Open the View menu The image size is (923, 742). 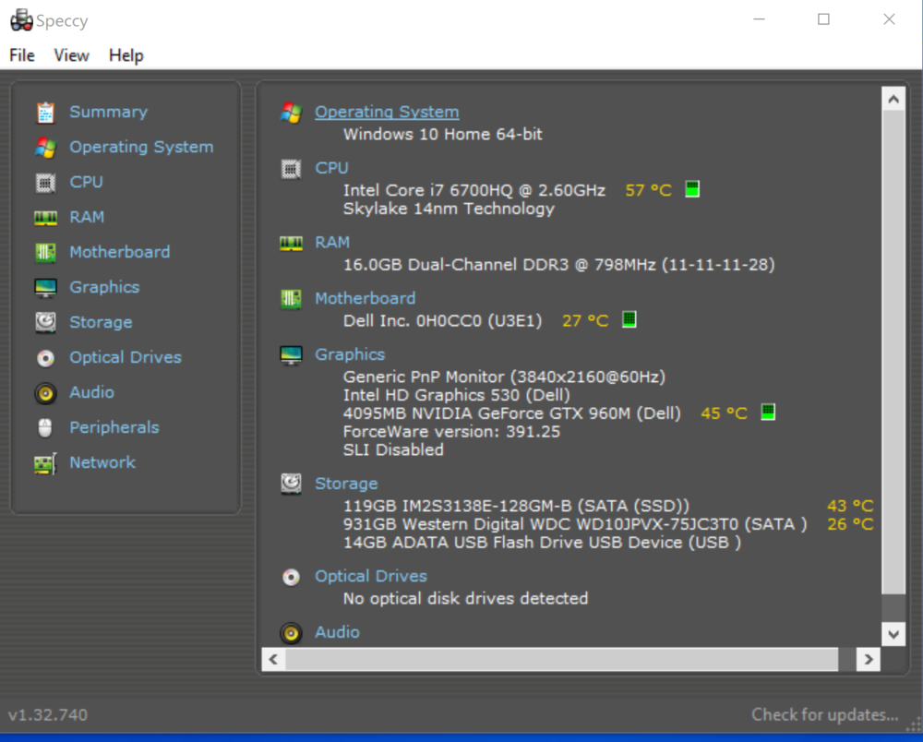(71, 55)
